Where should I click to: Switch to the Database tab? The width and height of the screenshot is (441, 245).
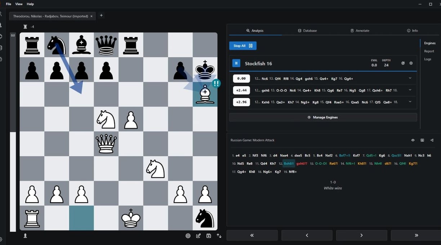coord(308,31)
